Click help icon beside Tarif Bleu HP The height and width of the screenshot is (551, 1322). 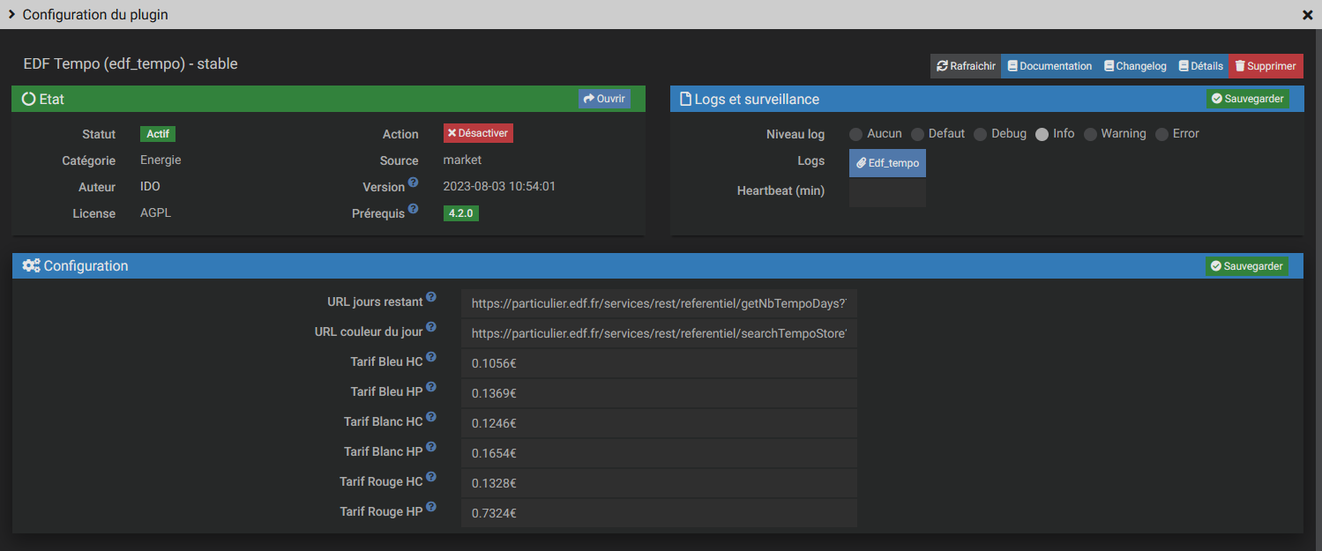point(431,387)
